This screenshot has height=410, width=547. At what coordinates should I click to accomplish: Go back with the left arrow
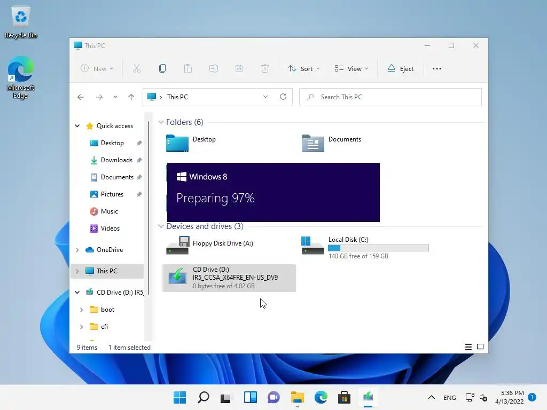pyautogui.click(x=81, y=97)
